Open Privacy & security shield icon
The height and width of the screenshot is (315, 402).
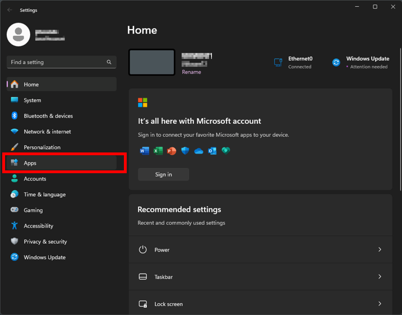pos(15,242)
